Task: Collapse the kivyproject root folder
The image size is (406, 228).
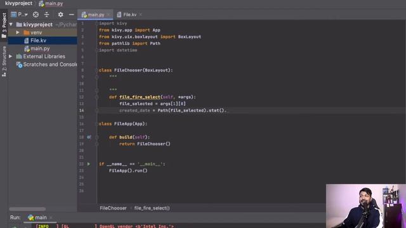Action: pyautogui.click(x=11, y=25)
